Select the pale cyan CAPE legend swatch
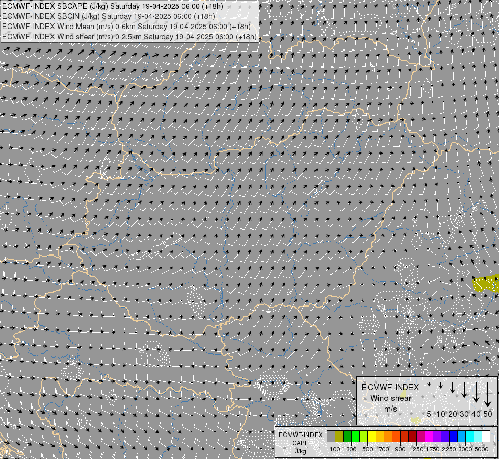The width and height of the screenshot is (499, 459). tap(478, 436)
